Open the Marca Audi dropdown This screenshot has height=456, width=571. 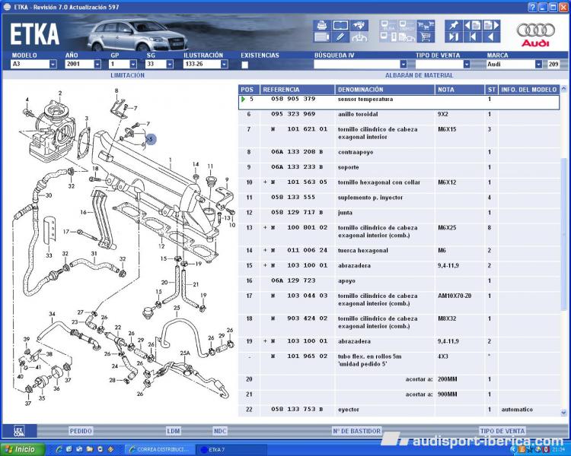click(x=538, y=64)
